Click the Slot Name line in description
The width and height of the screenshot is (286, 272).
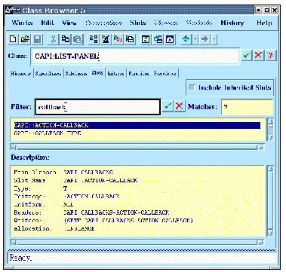pos(75,180)
